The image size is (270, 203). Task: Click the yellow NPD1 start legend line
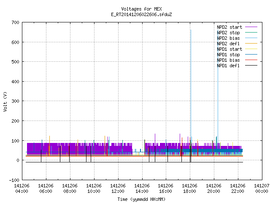(251, 49)
